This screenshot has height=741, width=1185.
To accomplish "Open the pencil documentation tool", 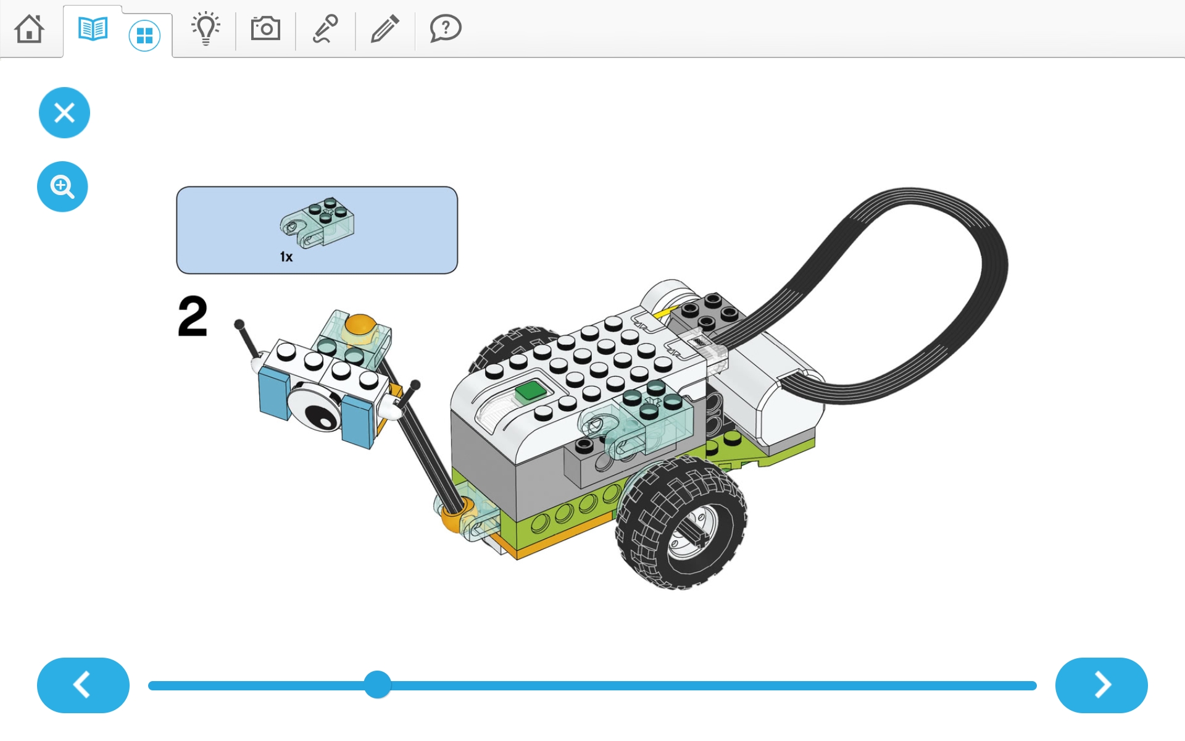I will (x=385, y=28).
